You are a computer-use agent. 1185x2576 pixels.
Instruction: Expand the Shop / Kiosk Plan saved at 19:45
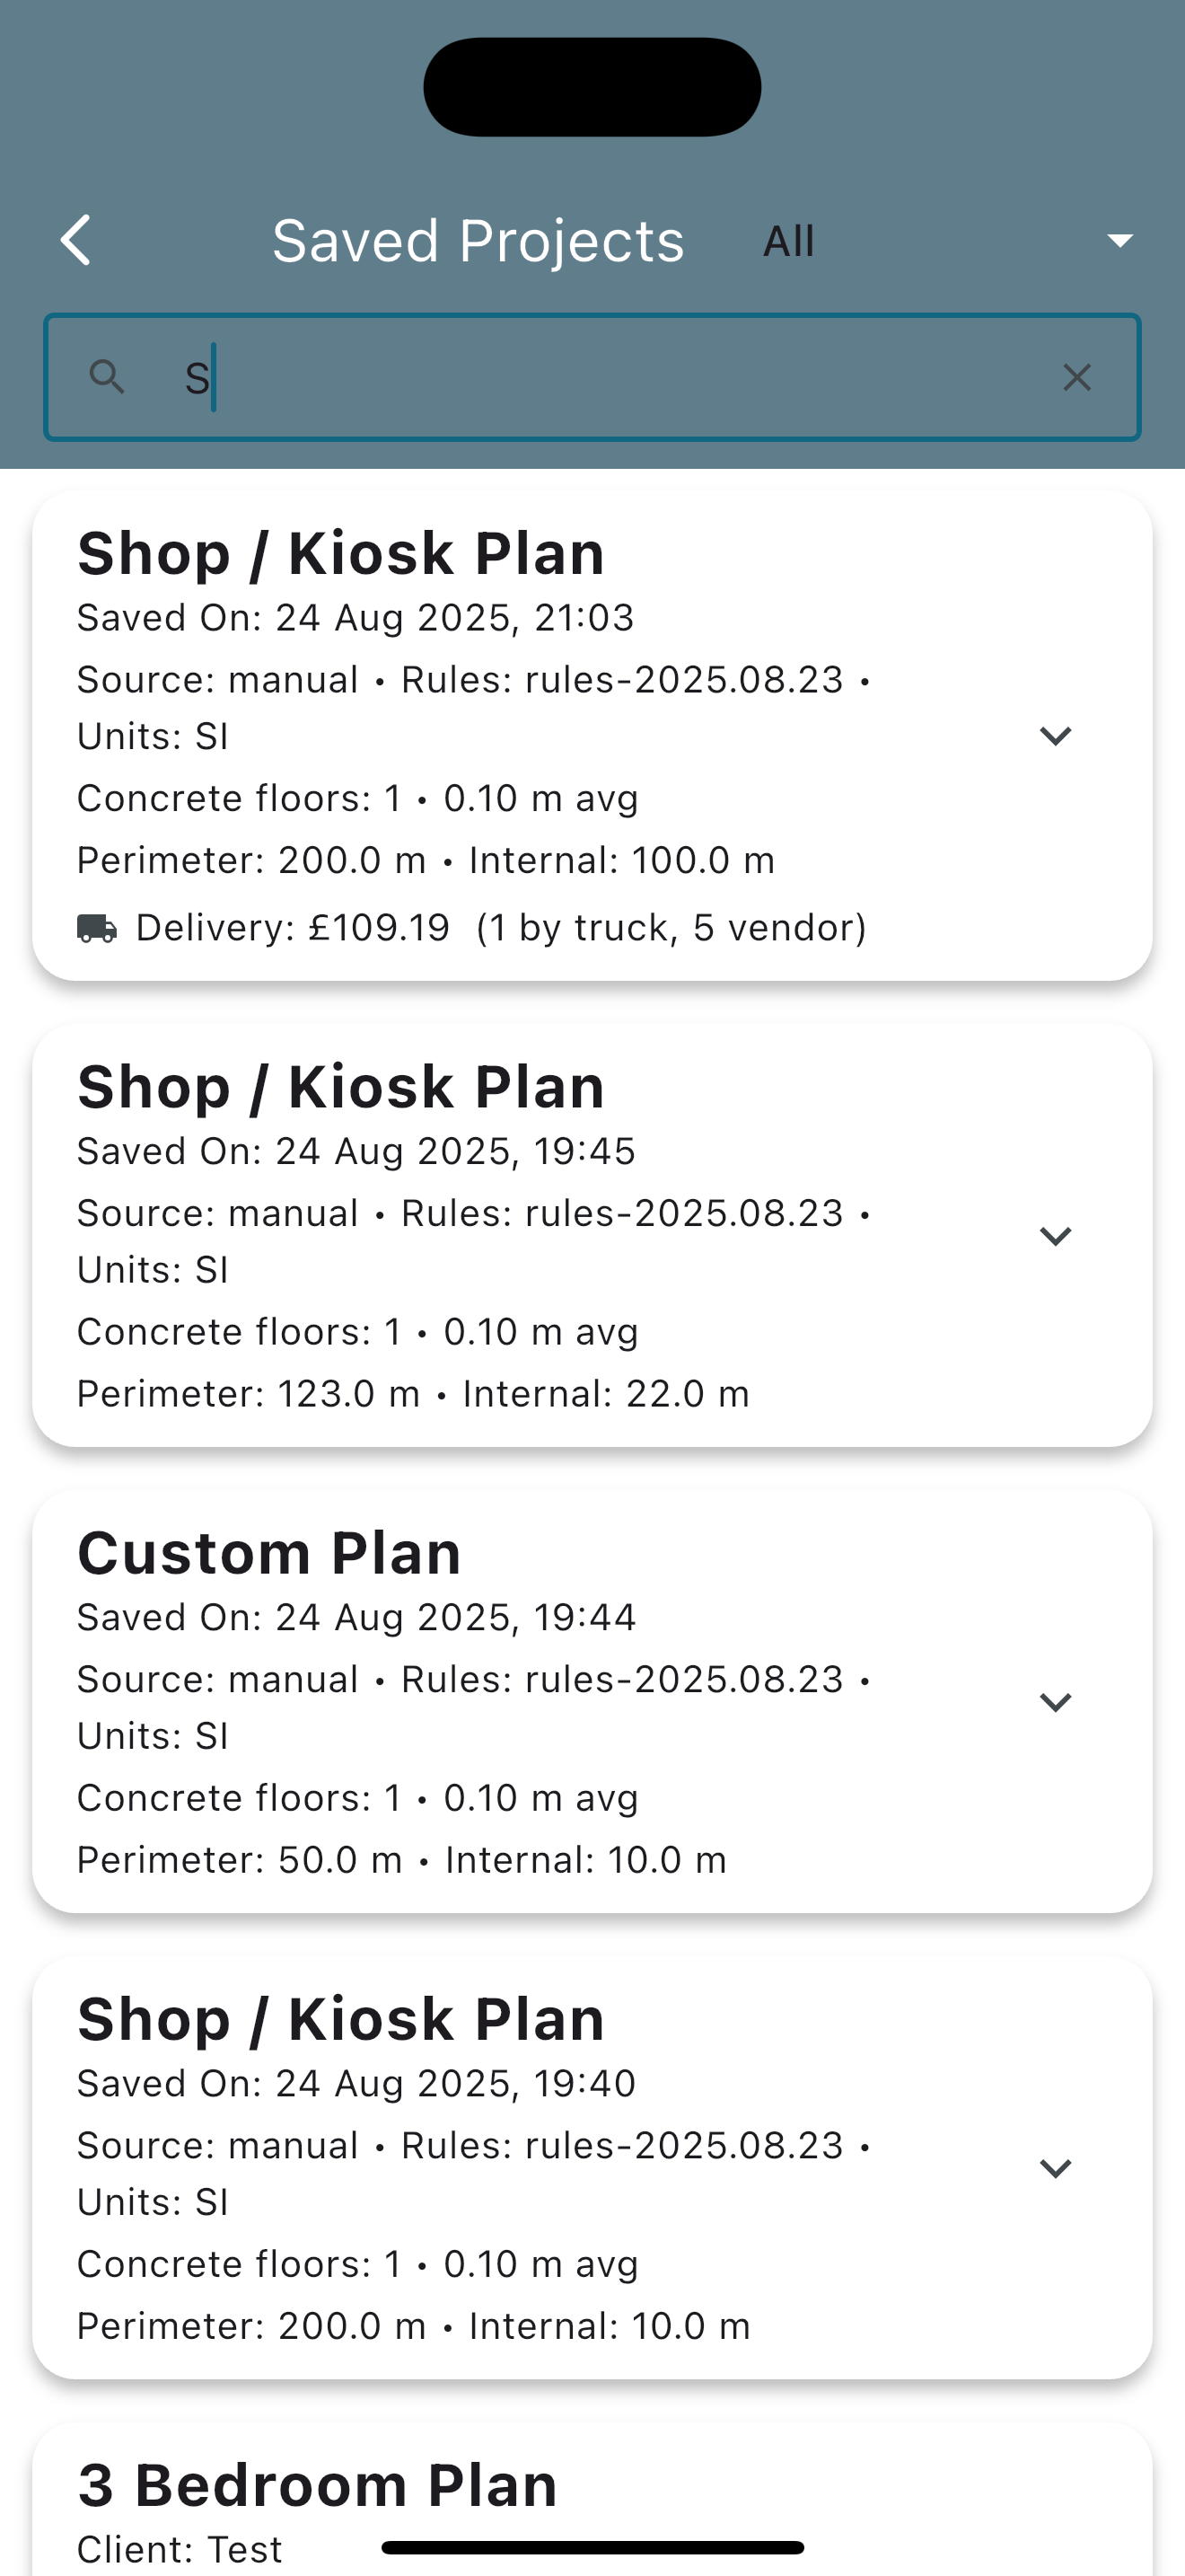pyautogui.click(x=1055, y=1236)
